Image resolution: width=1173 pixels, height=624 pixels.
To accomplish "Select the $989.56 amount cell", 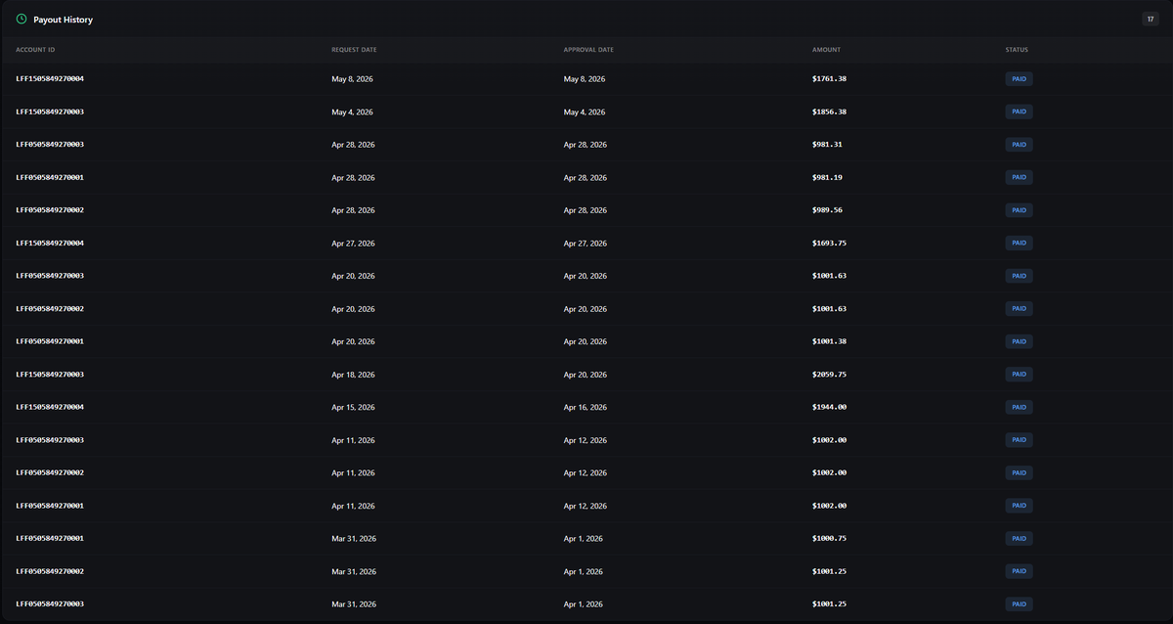I will tap(827, 210).
